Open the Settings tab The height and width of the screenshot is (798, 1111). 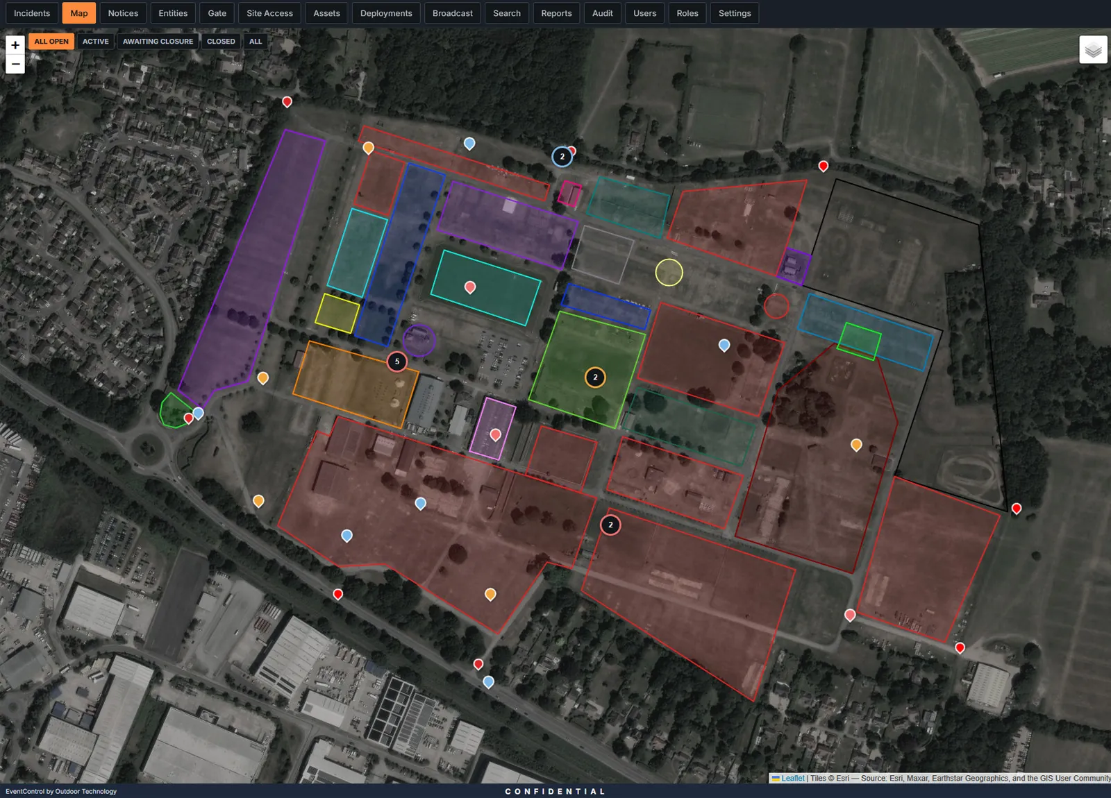(x=735, y=13)
